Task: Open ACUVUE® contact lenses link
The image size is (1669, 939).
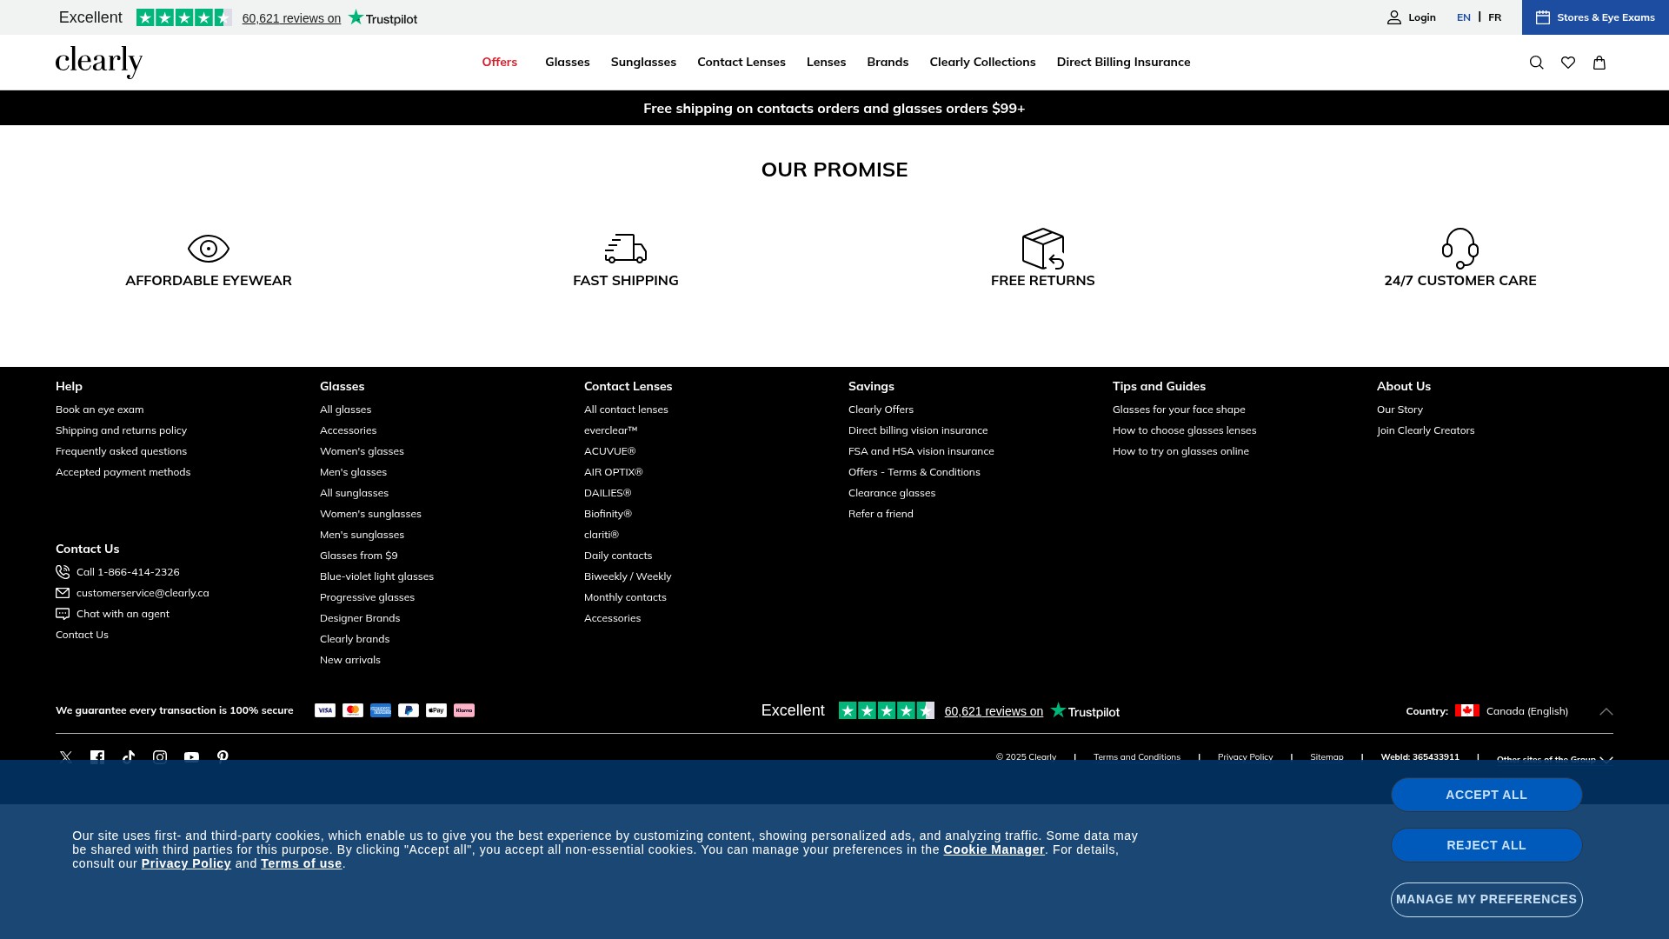Action: point(609,451)
